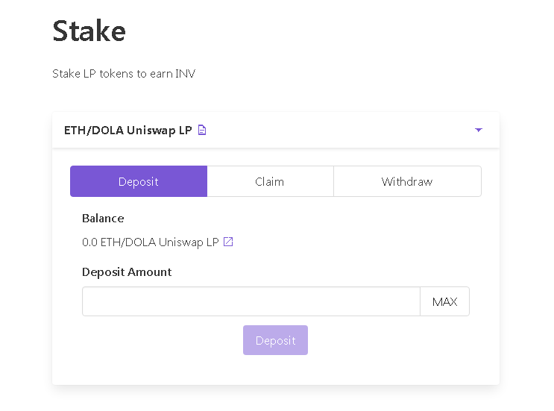The width and height of the screenshot is (554, 411).
Task: Fill maximum amount with MAX button
Action: tap(444, 301)
